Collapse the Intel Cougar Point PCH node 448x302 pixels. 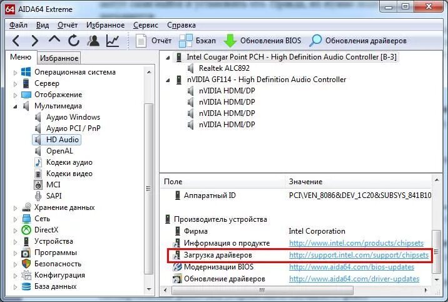point(168,58)
